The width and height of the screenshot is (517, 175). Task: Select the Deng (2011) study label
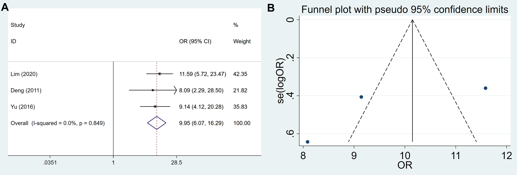(26, 90)
